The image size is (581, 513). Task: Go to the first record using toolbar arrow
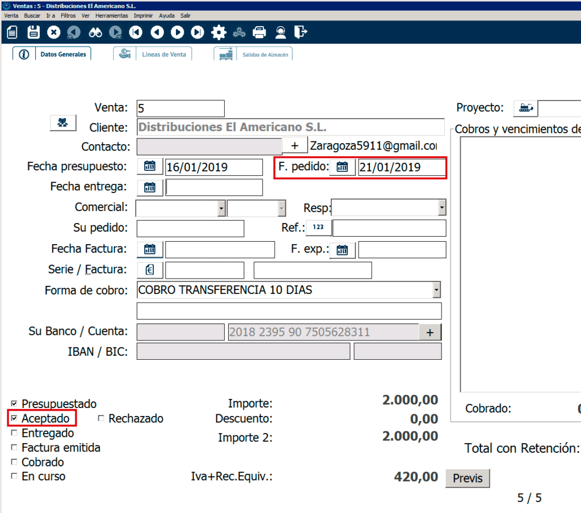tap(136, 32)
